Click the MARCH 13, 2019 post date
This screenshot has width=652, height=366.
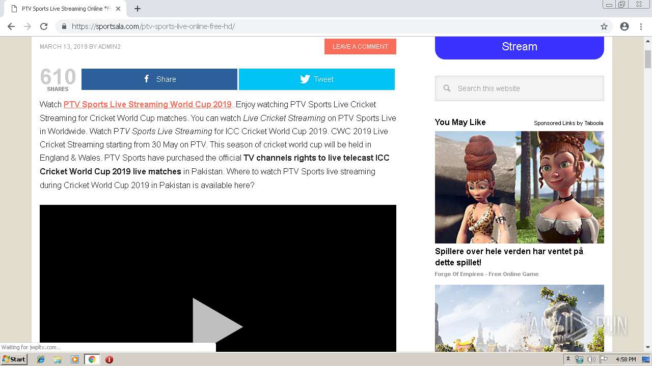pyautogui.click(x=64, y=47)
